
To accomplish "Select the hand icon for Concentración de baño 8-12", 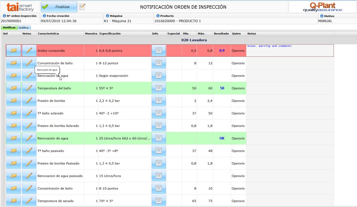I will 13,63.
